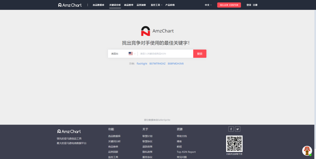Click example ASIN B08FMDH3V8
The width and height of the screenshot is (316, 159).
click(x=176, y=64)
